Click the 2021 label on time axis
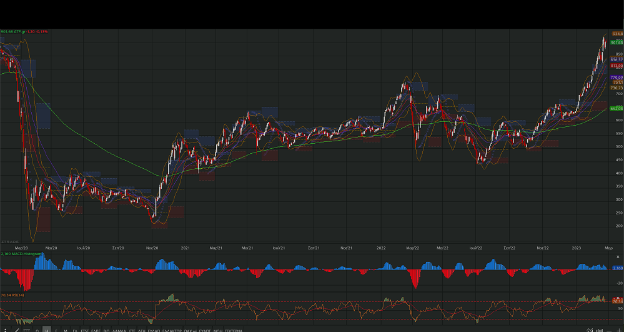Screen dimensions: 624x332 (x=185, y=248)
